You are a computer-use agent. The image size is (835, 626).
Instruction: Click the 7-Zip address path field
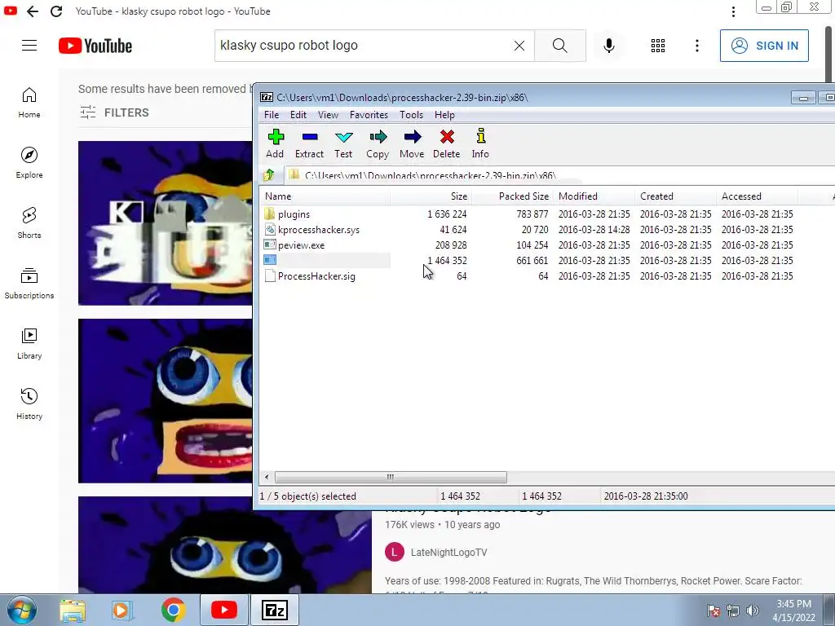coord(559,175)
